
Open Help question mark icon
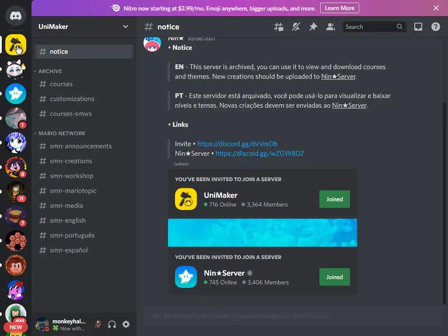[435, 27]
